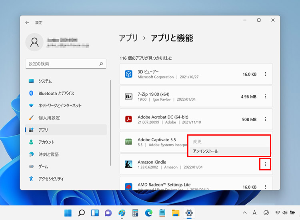
Task: Open more options for 3D ビューアー
Action: [265, 74]
